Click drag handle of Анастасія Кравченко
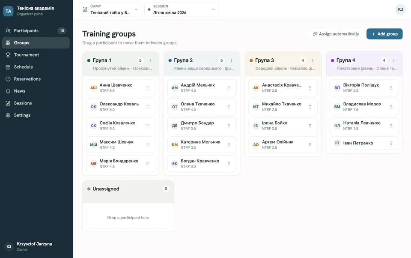Screen dimensions: 411x258 point(310,88)
